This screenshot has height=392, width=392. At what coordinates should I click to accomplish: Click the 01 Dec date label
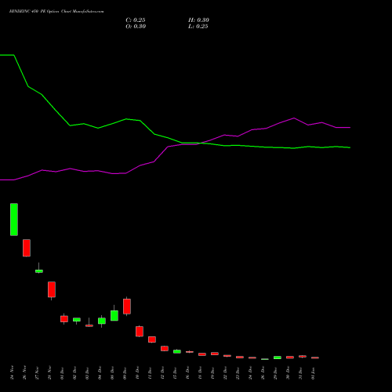tap(62, 373)
